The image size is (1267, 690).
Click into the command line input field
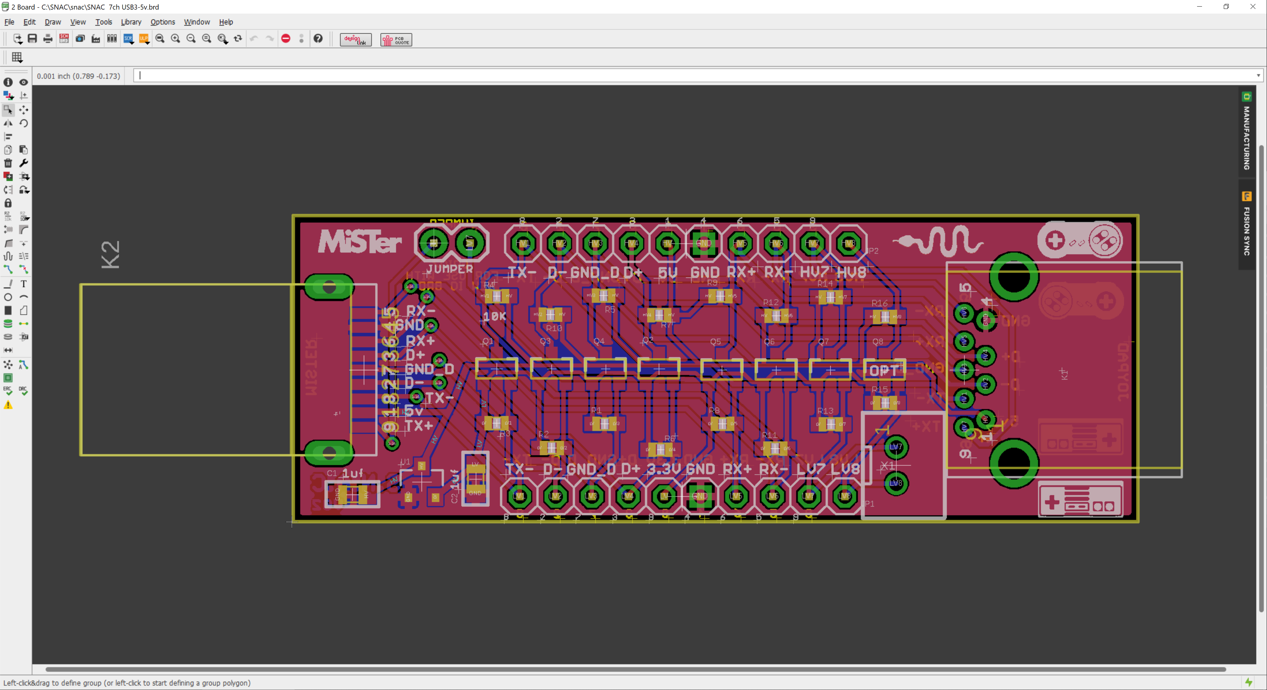(x=689, y=76)
